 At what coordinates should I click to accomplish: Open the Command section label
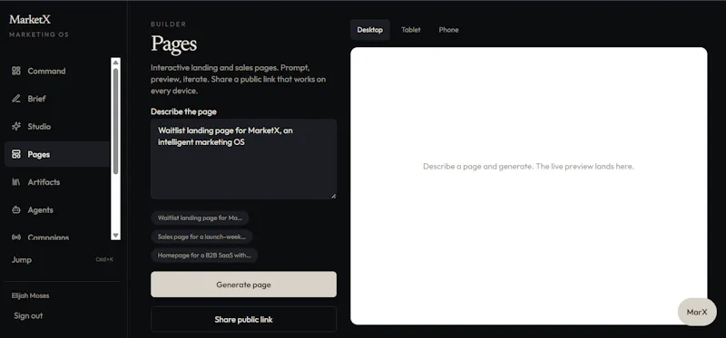(46, 72)
